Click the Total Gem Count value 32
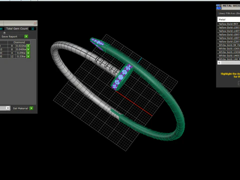Image resolution: width=240 pixels, height=180 pixels. pyautogui.click(x=32, y=28)
